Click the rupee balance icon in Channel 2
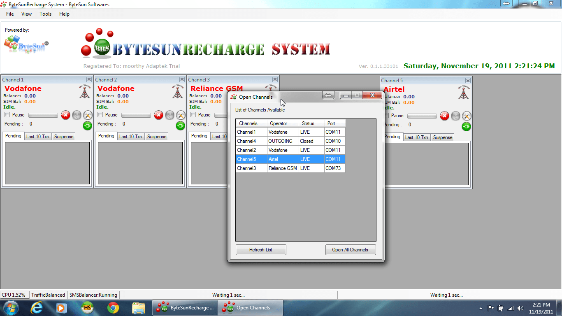 tap(170, 115)
